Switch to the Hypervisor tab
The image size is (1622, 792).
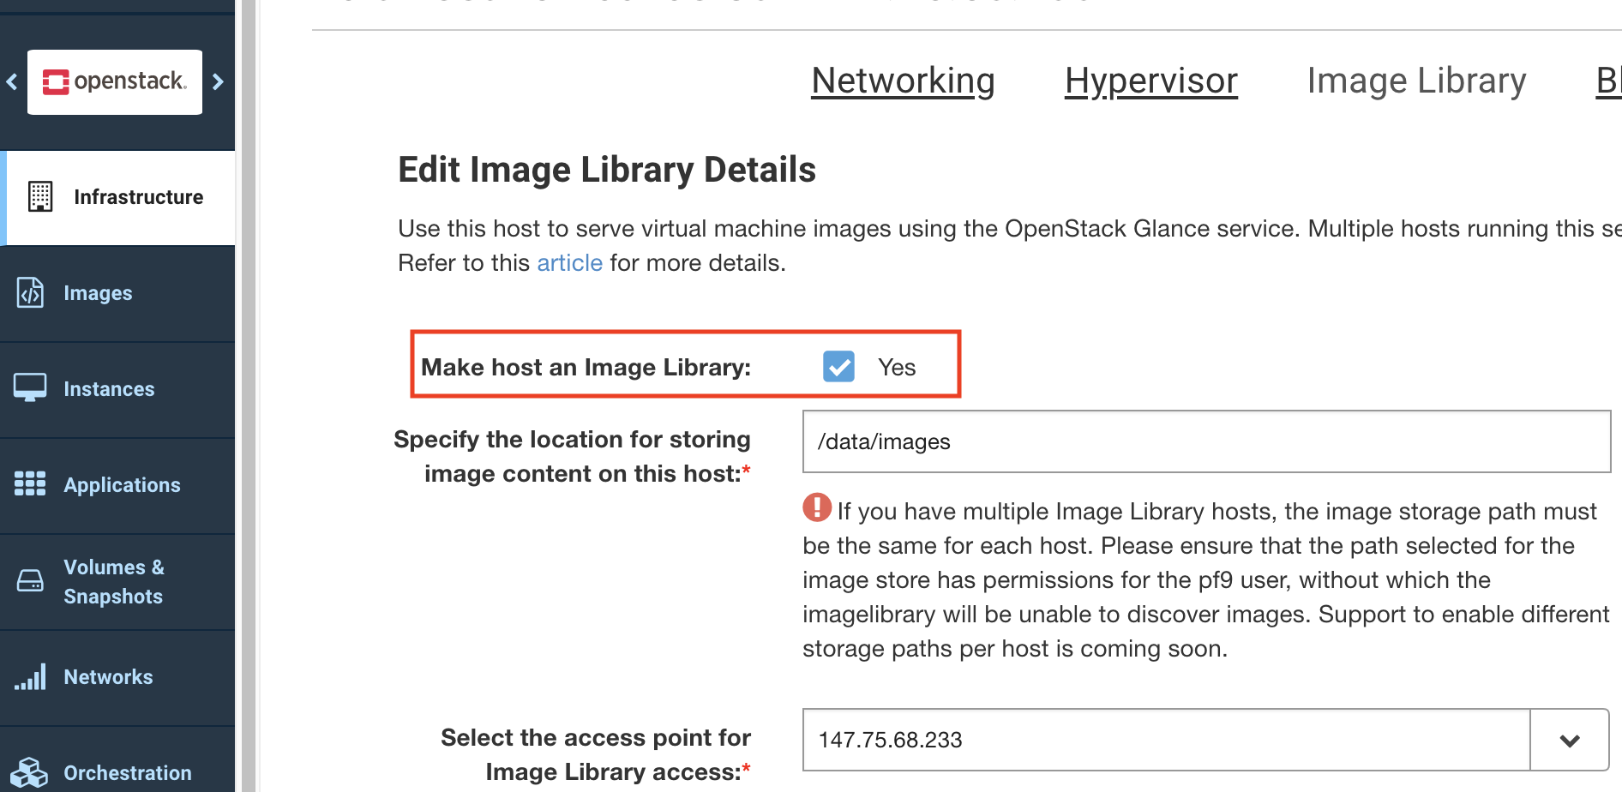pyautogui.click(x=1150, y=81)
